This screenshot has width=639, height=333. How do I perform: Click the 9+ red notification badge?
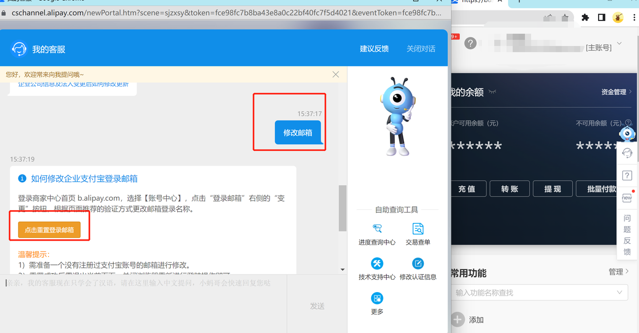point(455,36)
